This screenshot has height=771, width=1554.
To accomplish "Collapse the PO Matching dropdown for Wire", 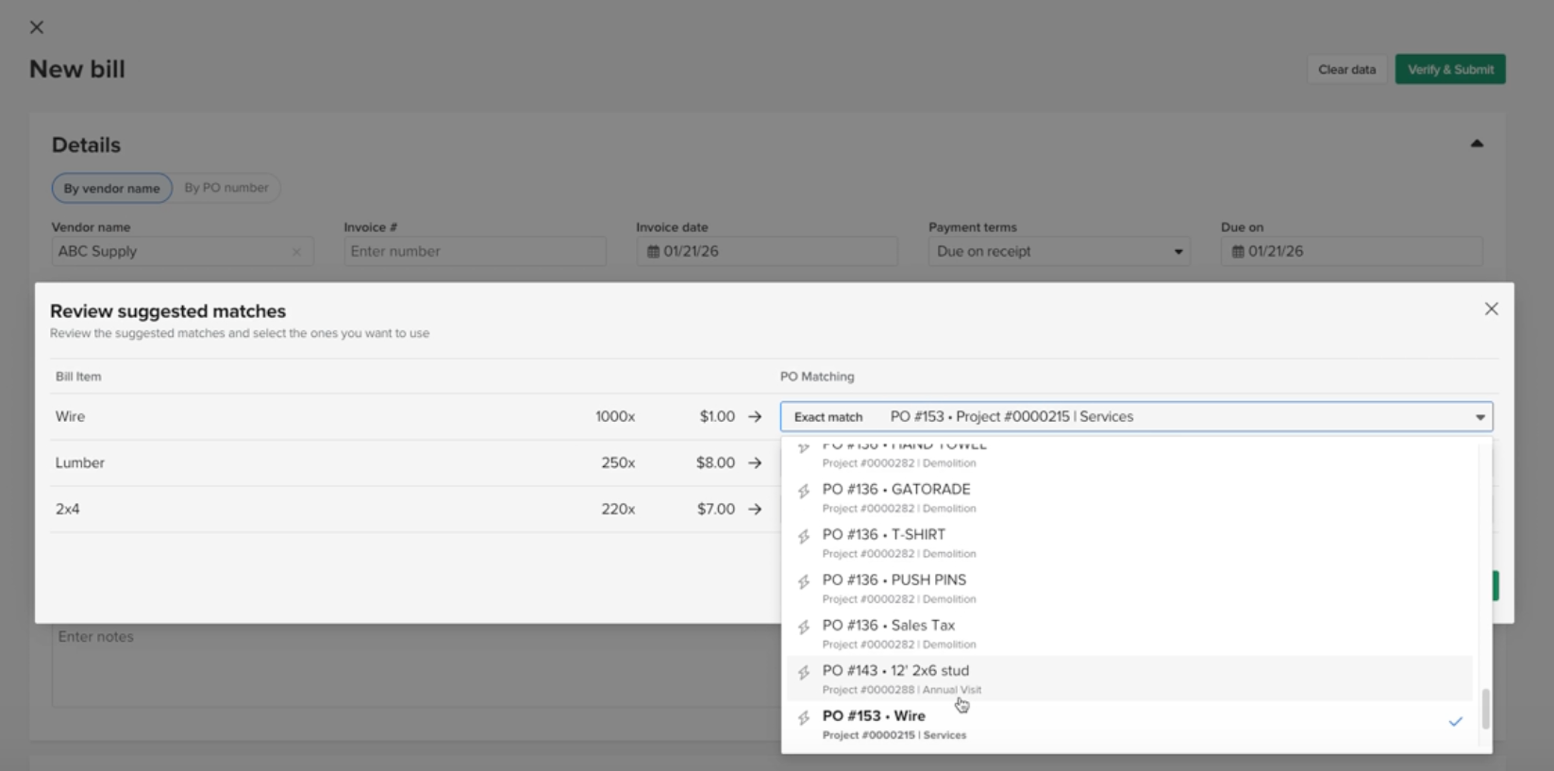I will [1479, 417].
